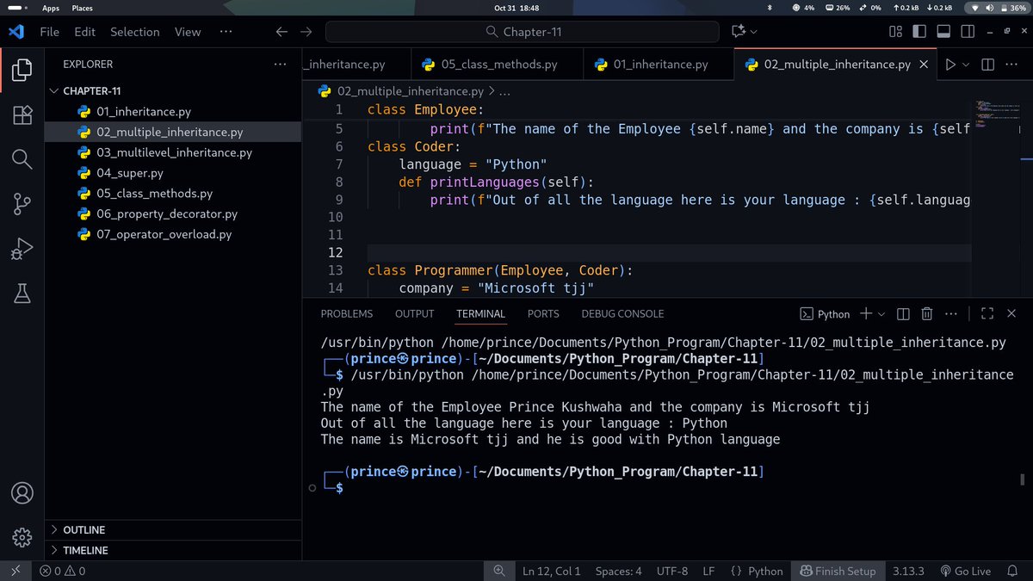Change end of line sequence LF
Viewport: 1033px width, 581px height.
pyautogui.click(x=708, y=571)
